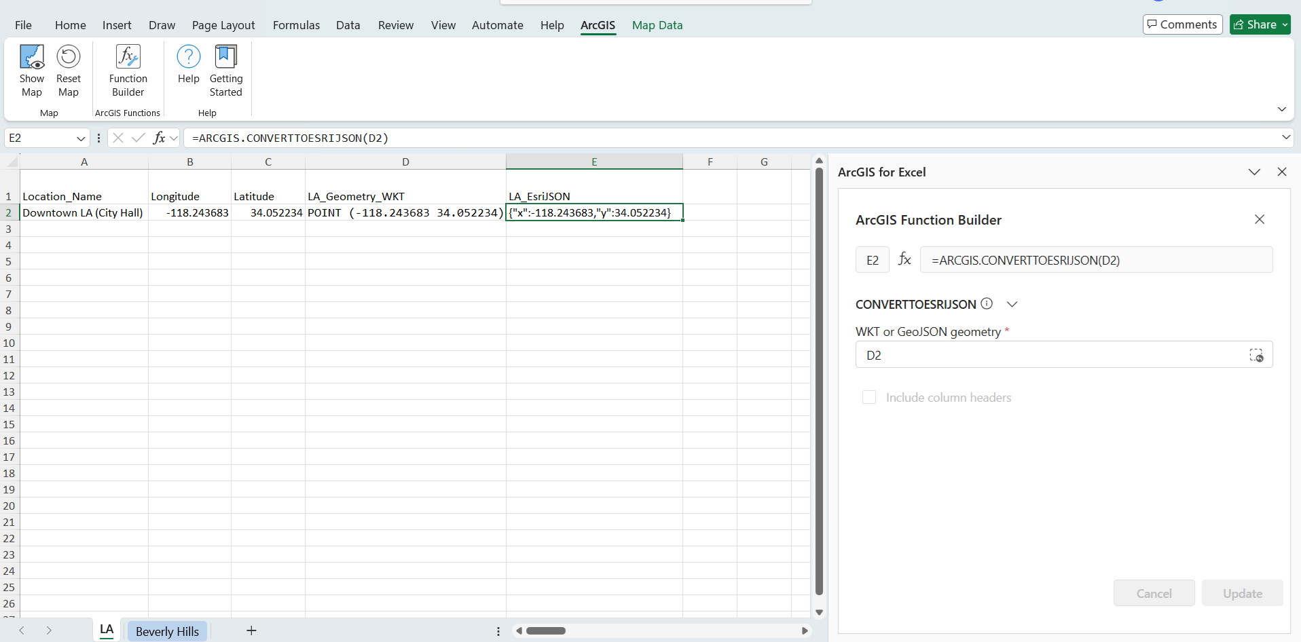
Task: Open the Data tab
Action: [348, 25]
